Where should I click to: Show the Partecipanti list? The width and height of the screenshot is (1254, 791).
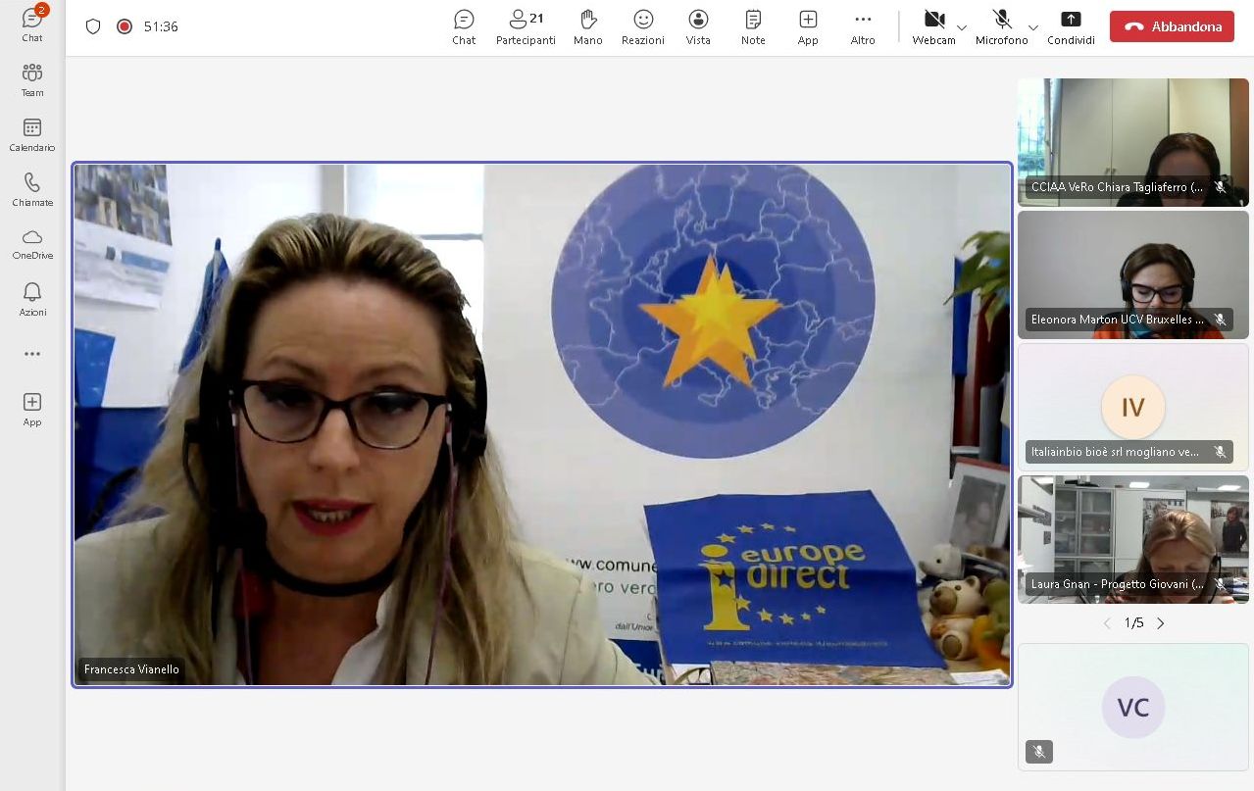tap(526, 27)
